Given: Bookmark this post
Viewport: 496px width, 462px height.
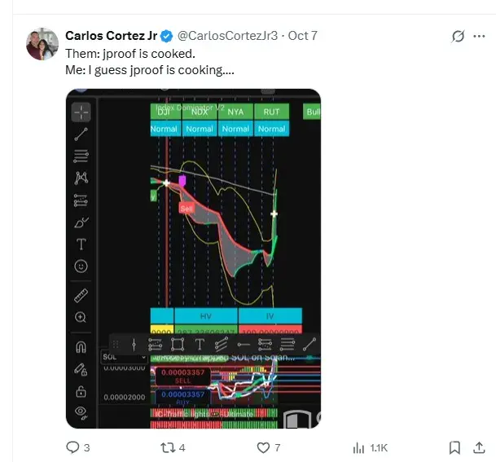Looking at the screenshot, I should coord(455,447).
